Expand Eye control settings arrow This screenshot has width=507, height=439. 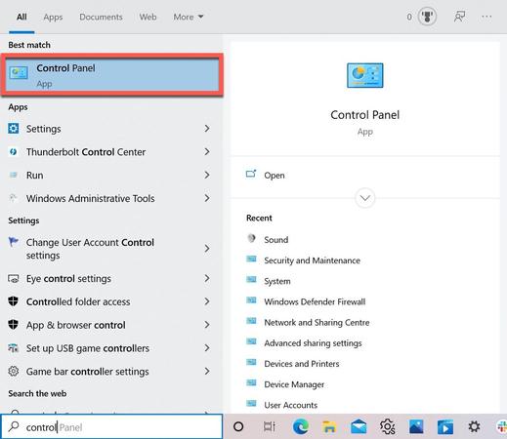[207, 278]
